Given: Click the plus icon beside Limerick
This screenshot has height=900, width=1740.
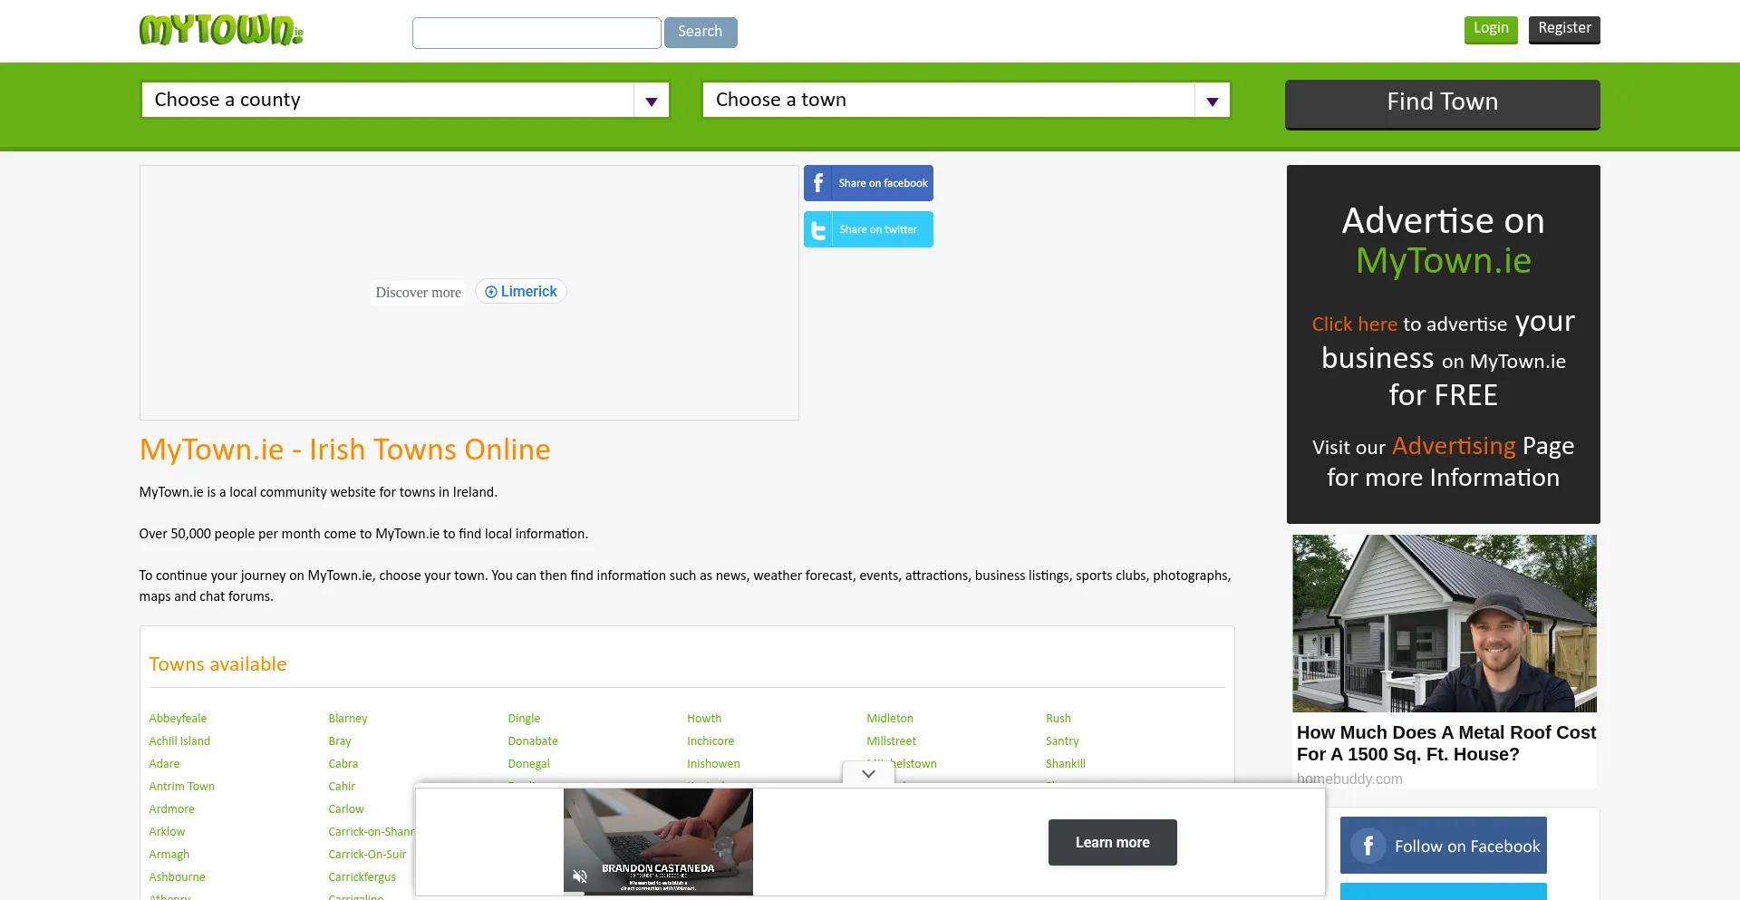Looking at the screenshot, I should click(491, 292).
